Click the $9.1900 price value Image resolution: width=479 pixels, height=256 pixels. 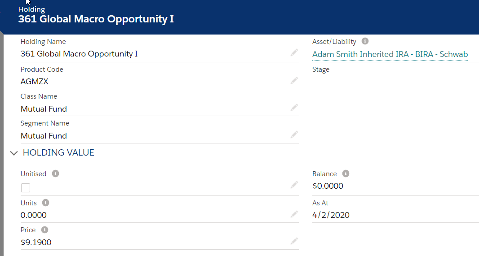36,242
